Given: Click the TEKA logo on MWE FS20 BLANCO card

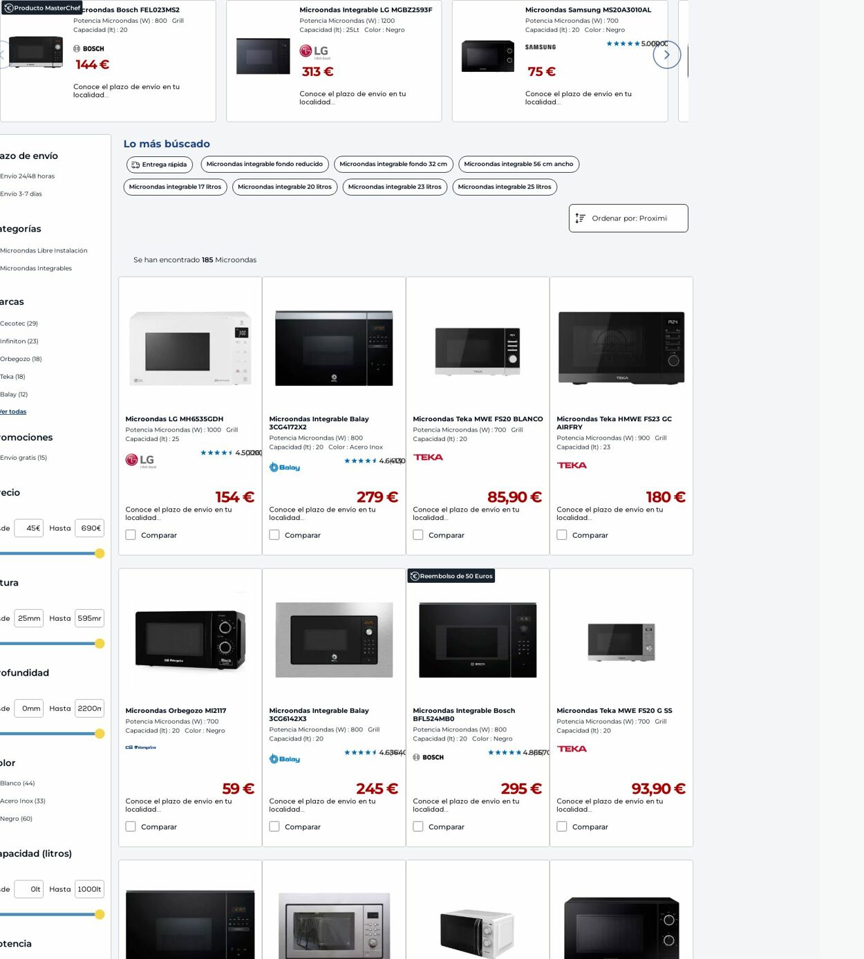Looking at the screenshot, I should (x=428, y=457).
